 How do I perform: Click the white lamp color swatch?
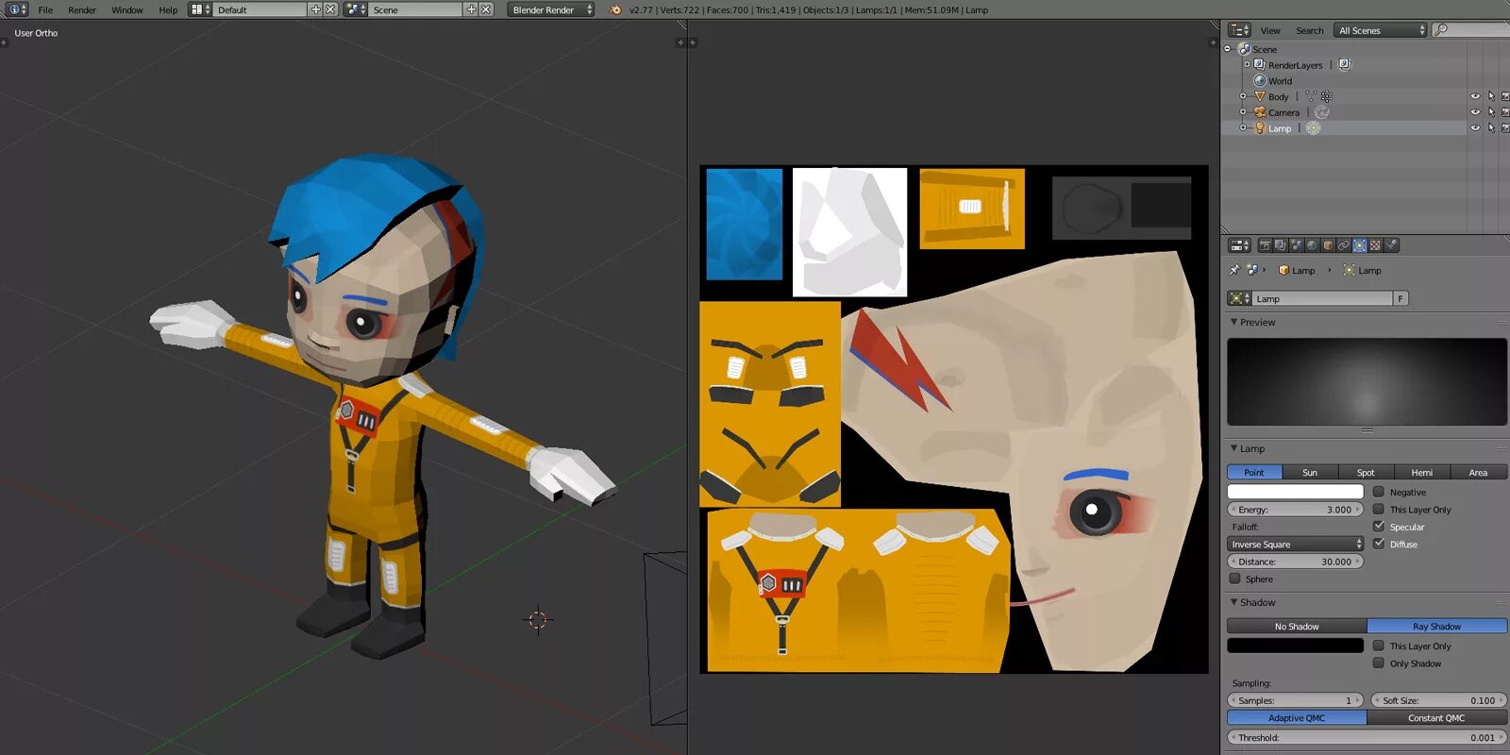(1295, 492)
